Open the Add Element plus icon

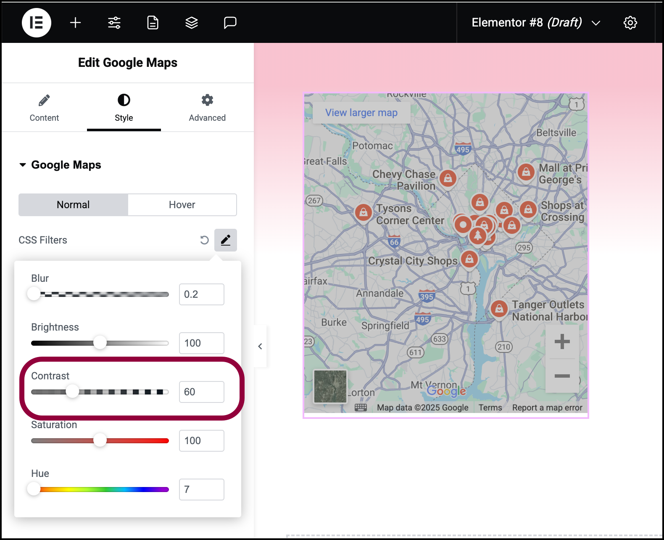(x=75, y=23)
